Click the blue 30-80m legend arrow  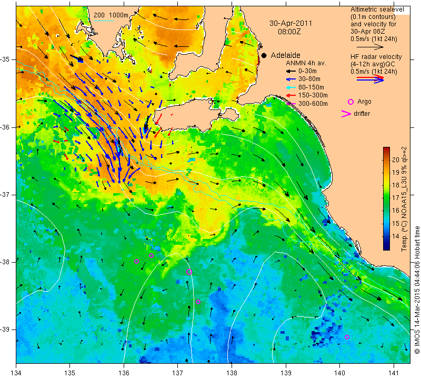tap(290, 79)
